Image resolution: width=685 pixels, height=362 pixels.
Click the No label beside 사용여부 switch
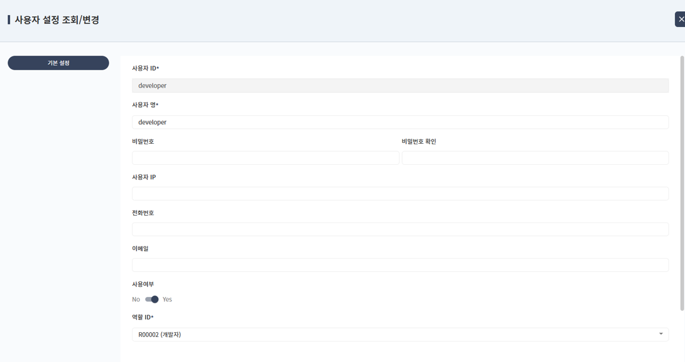pyautogui.click(x=136, y=299)
